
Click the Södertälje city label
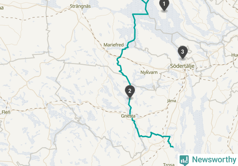tap(182, 66)
